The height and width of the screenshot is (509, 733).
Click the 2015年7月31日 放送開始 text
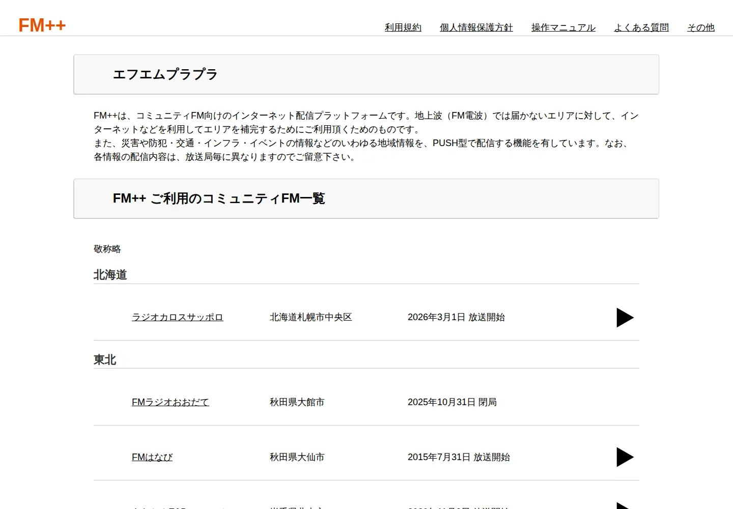[459, 457]
